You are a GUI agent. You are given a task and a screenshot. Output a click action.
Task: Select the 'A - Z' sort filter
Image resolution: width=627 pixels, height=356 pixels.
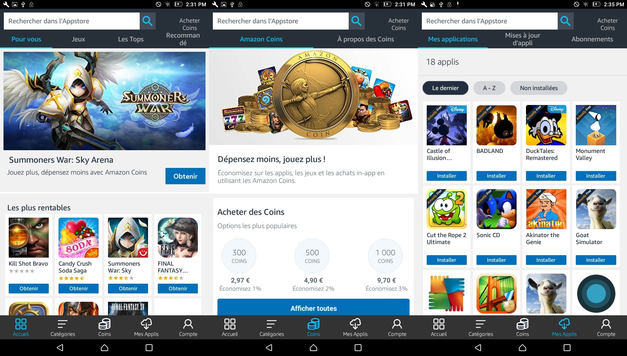[489, 88]
